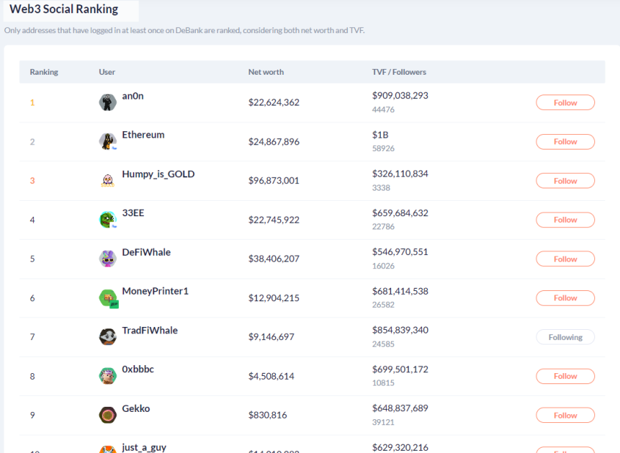Select the 0xbbbc avatar icon
620x453 pixels.
108,376
